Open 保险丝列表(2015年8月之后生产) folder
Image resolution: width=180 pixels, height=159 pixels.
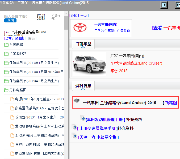click(34, 81)
